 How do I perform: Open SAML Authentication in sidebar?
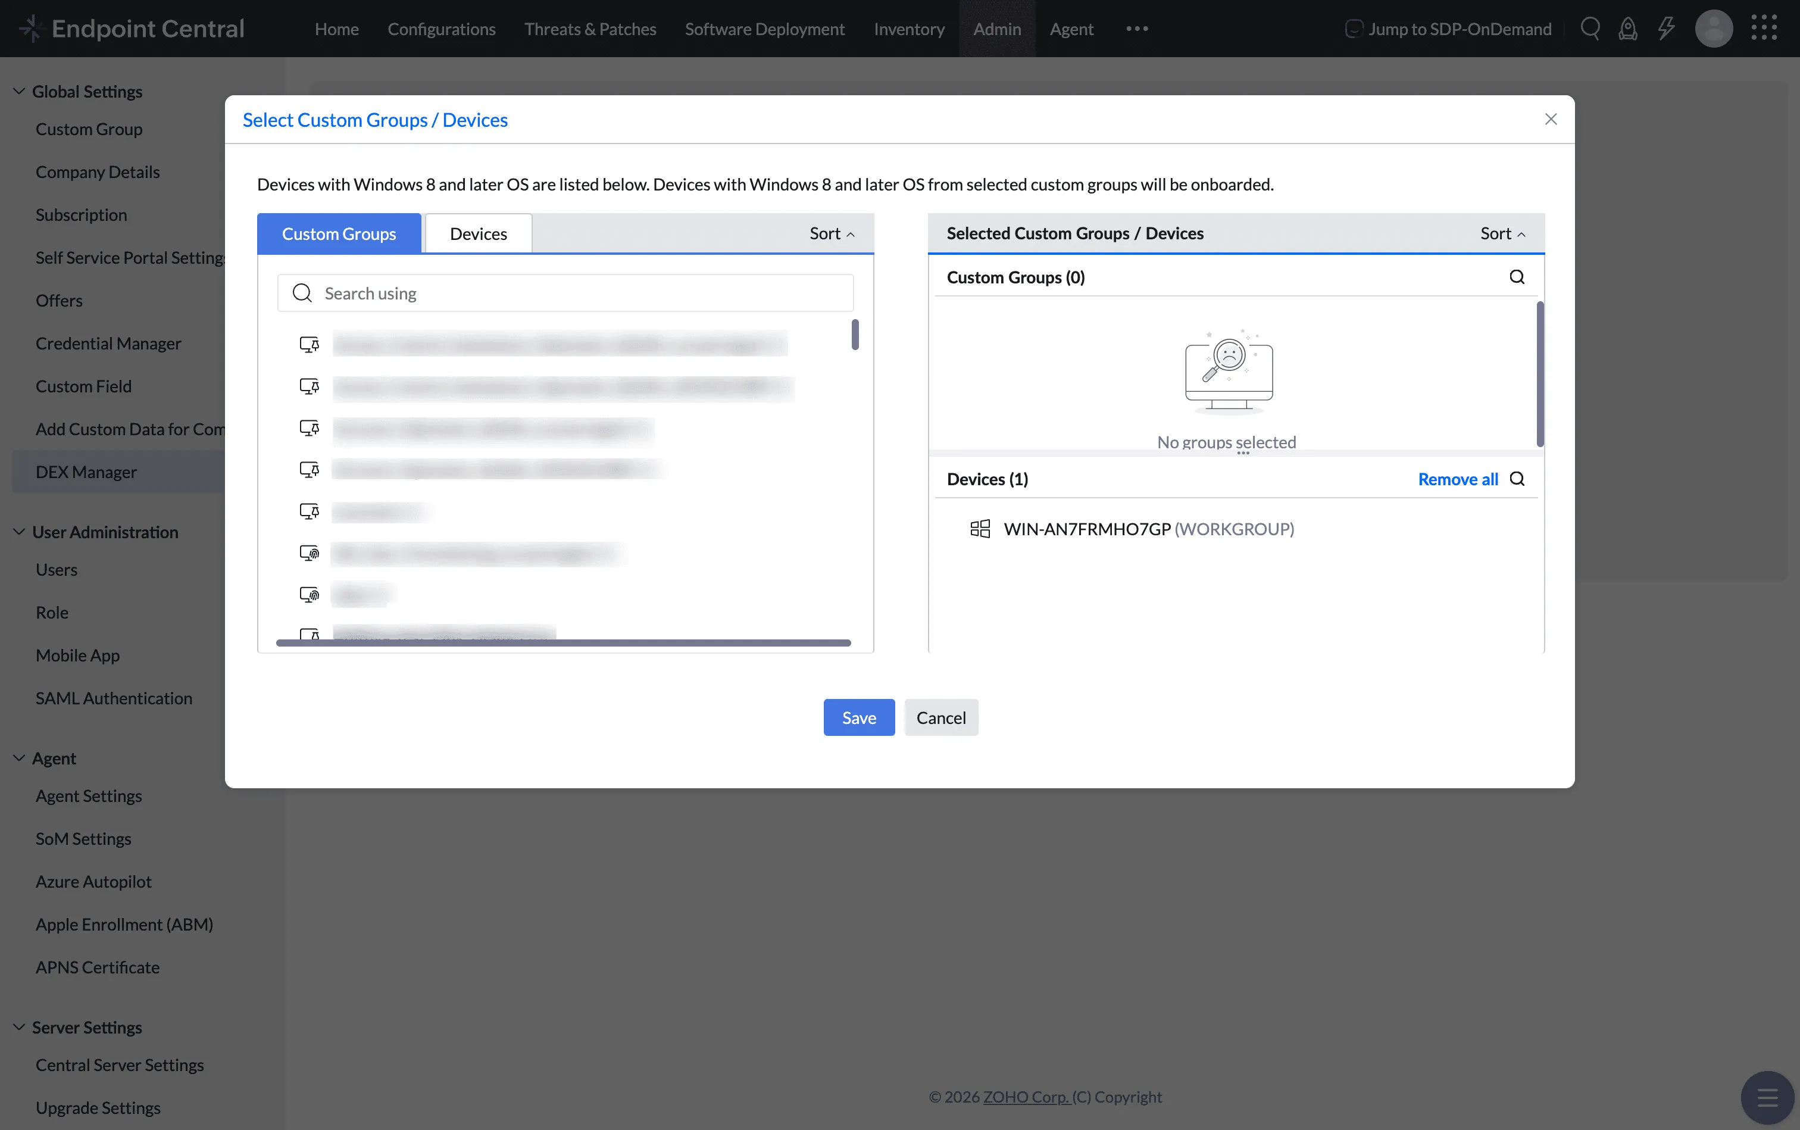pos(114,698)
